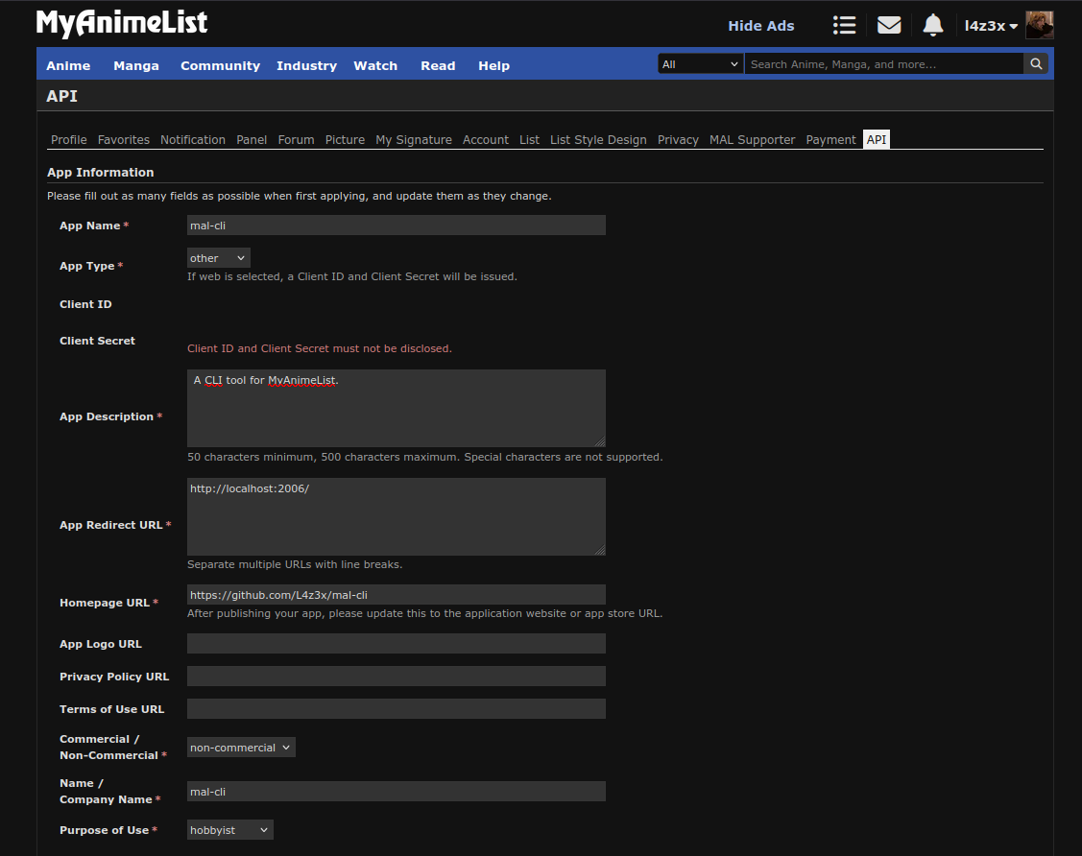Open the list menu icon in header
The width and height of the screenshot is (1082, 856).
coord(844,26)
